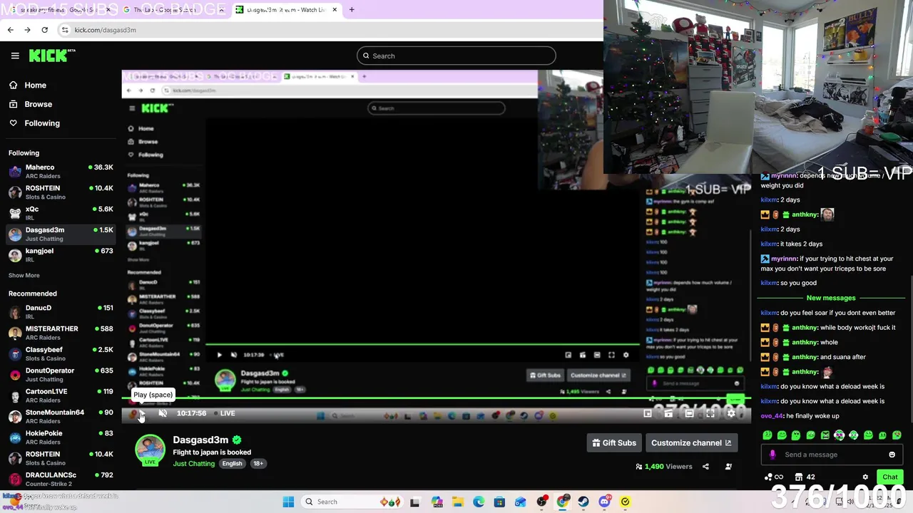
Task: Open Steam from the taskbar
Action: (x=583, y=502)
